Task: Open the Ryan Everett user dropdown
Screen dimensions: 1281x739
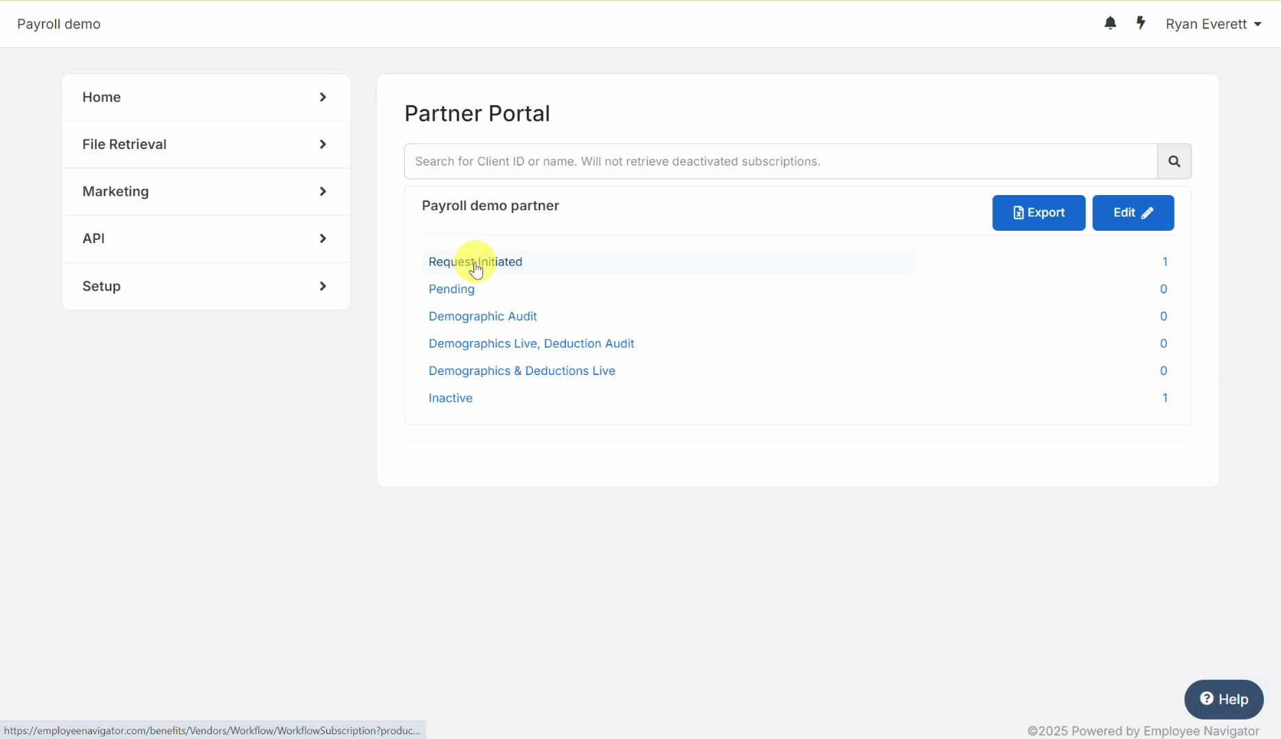Action: click(1213, 24)
